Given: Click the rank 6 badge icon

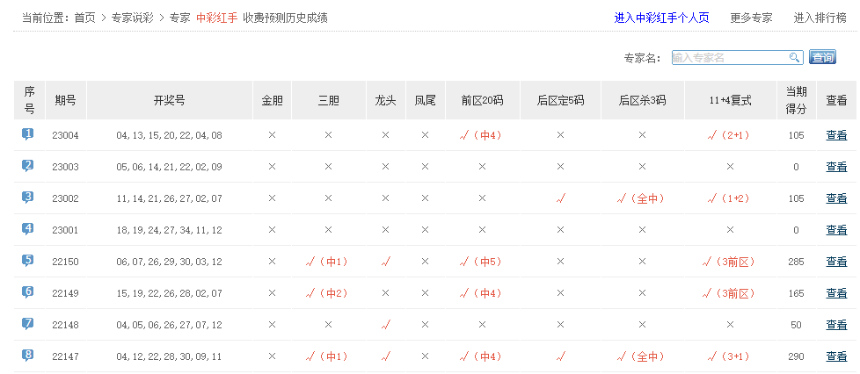Looking at the screenshot, I should (x=28, y=292).
